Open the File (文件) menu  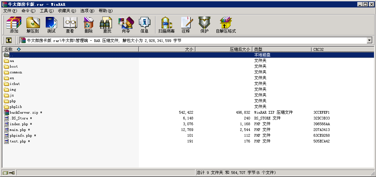[x=10, y=11]
